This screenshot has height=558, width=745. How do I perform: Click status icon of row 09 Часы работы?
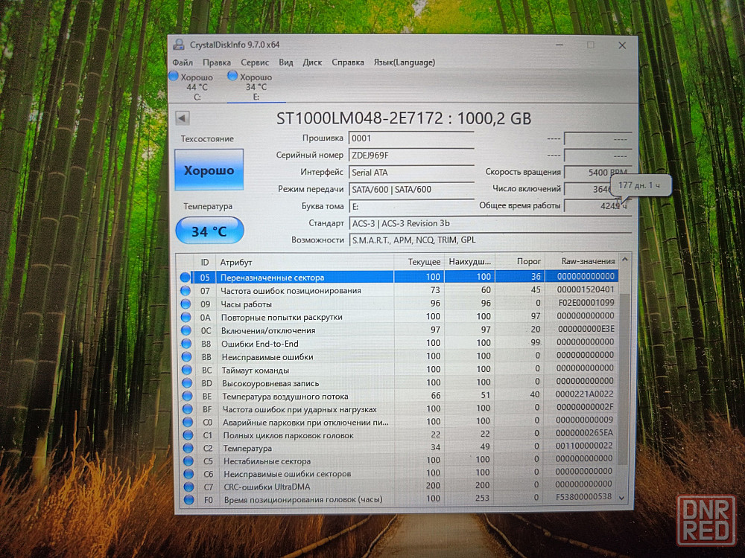[x=186, y=304]
